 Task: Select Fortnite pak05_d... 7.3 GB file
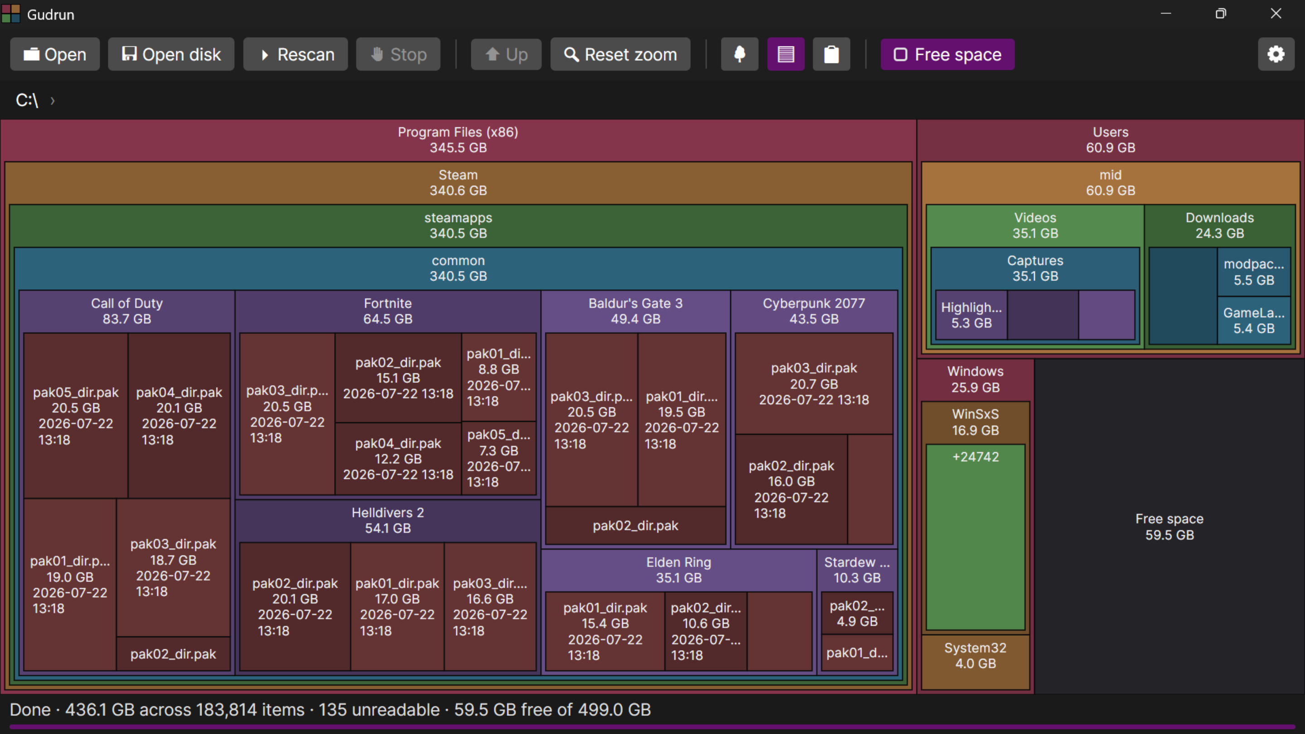pyautogui.click(x=499, y=459)
